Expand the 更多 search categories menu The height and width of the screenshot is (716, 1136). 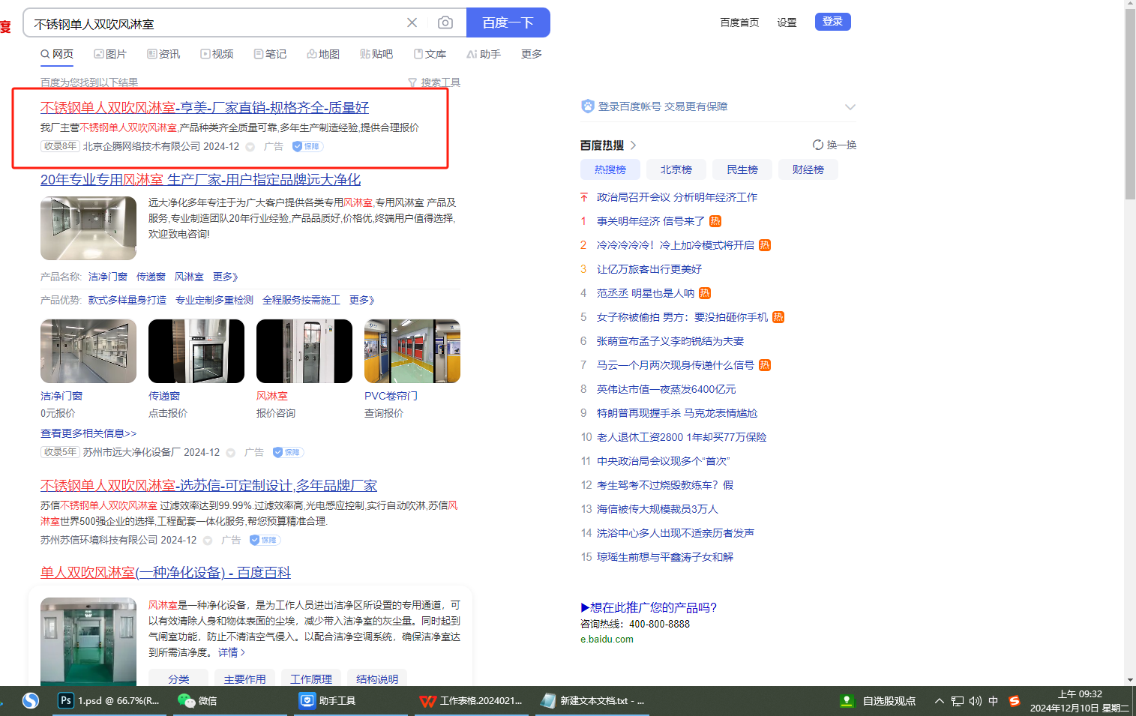point(532,54)
